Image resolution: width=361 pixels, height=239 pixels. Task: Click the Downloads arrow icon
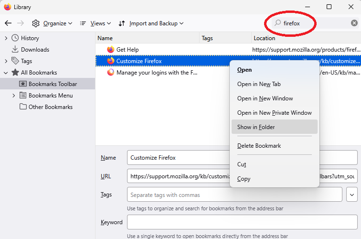15,49
